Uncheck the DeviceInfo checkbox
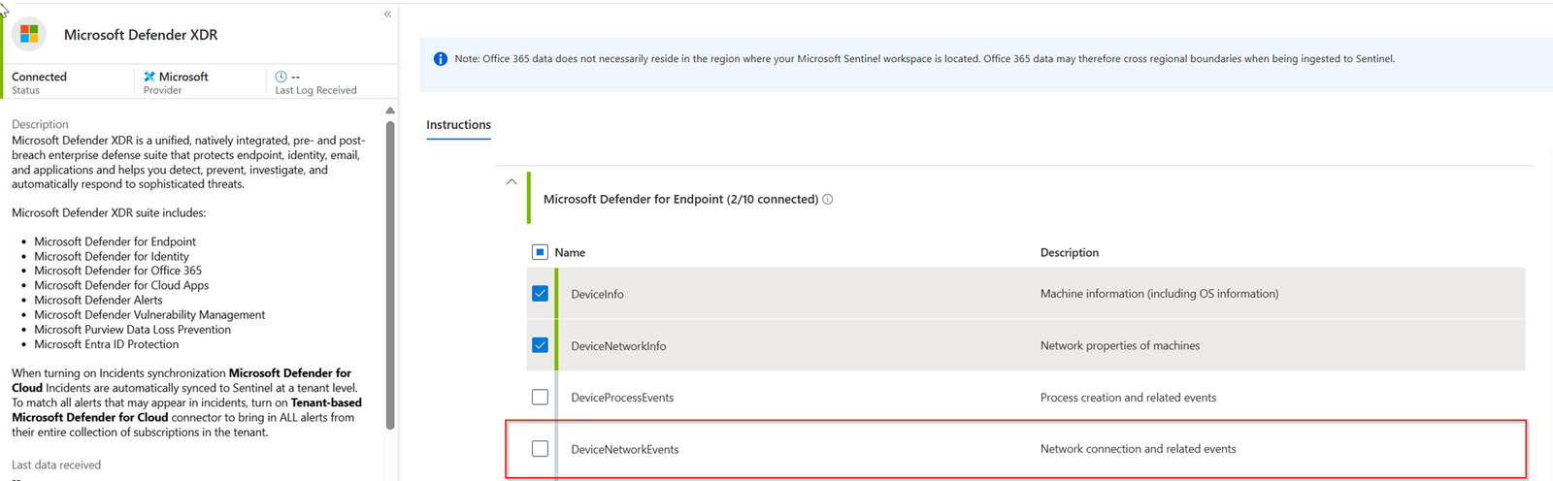1553x481 pixels. click(541, 294)
